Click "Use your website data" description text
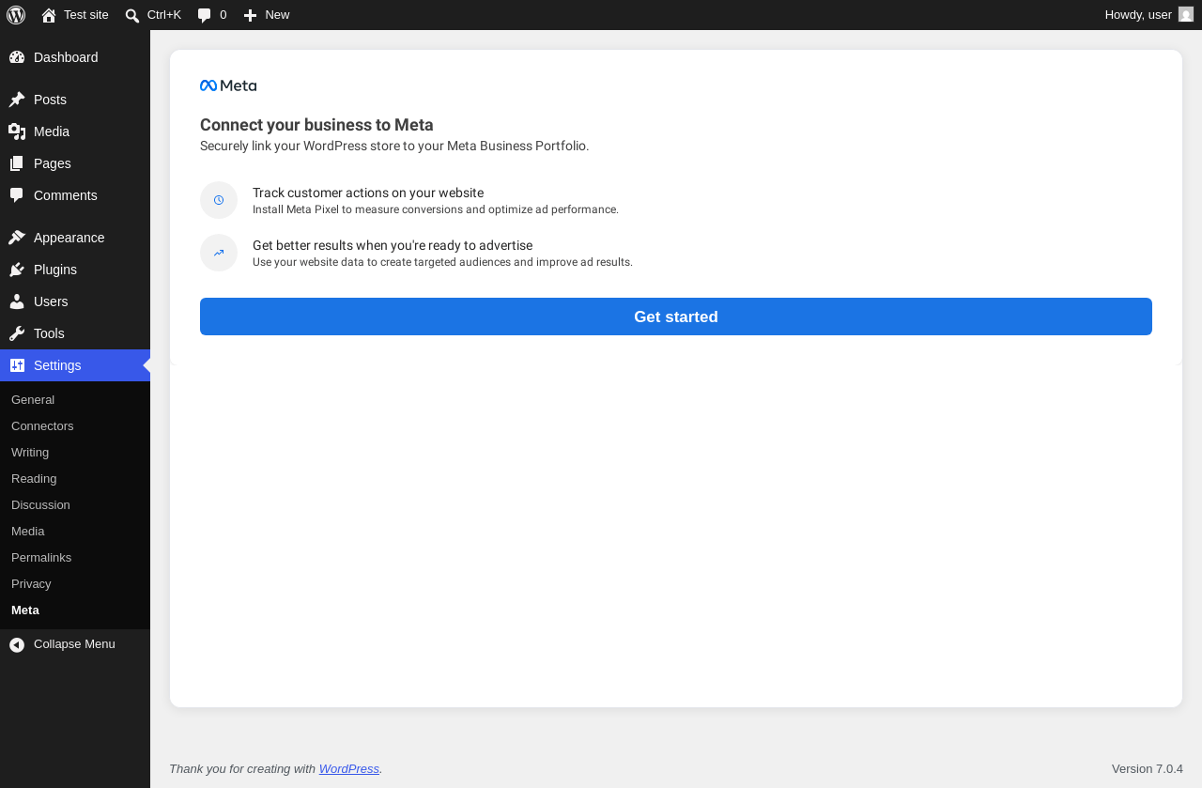The image size is (1202, 788). (442, 262)
